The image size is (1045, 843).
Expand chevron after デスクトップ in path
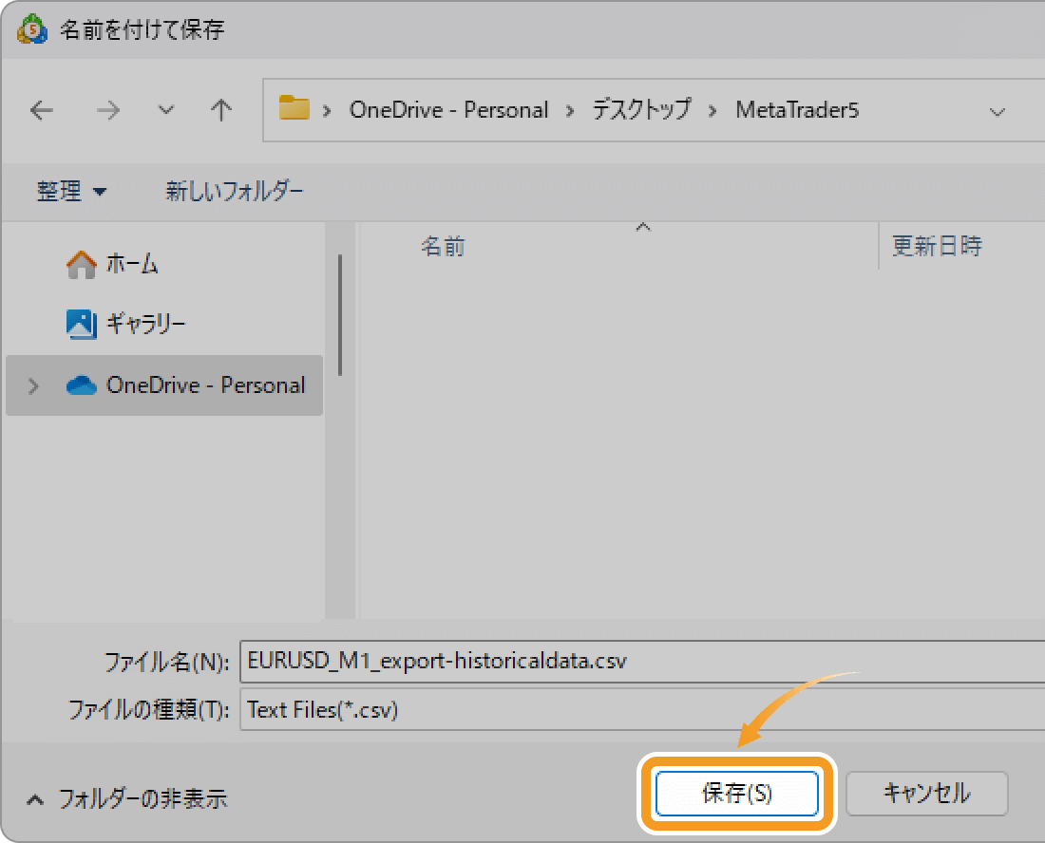point(713,111)
